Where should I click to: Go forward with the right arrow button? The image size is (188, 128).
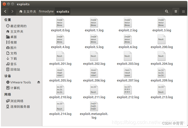tap(12, 11)
